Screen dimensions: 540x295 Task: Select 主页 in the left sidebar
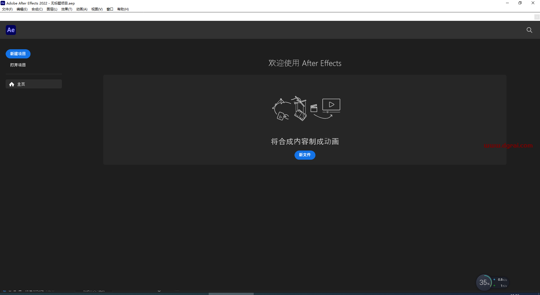21,84
